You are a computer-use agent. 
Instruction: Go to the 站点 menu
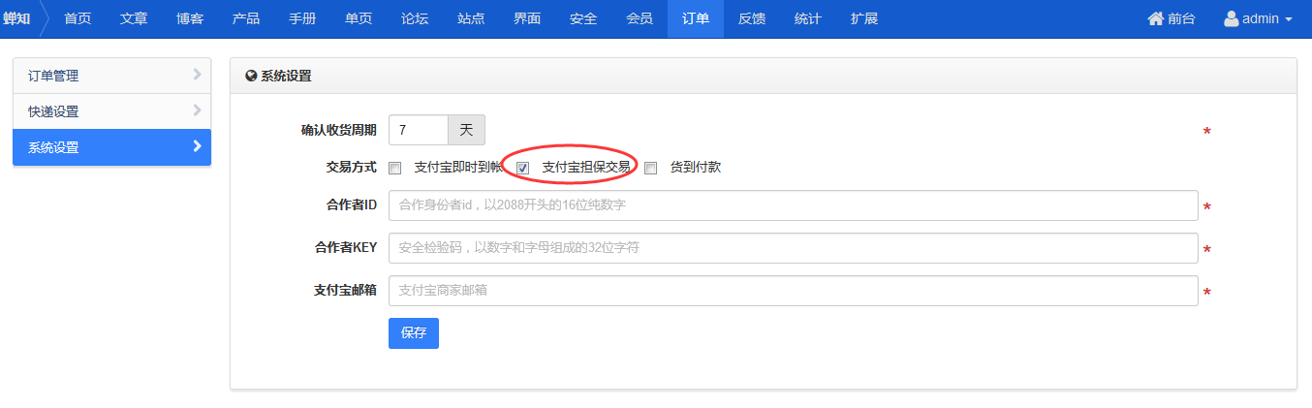[471, 18]
